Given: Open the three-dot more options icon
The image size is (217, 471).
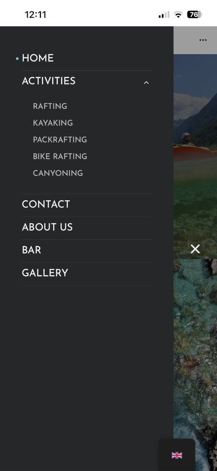Looking at the screenshot, I should point(203,40).
